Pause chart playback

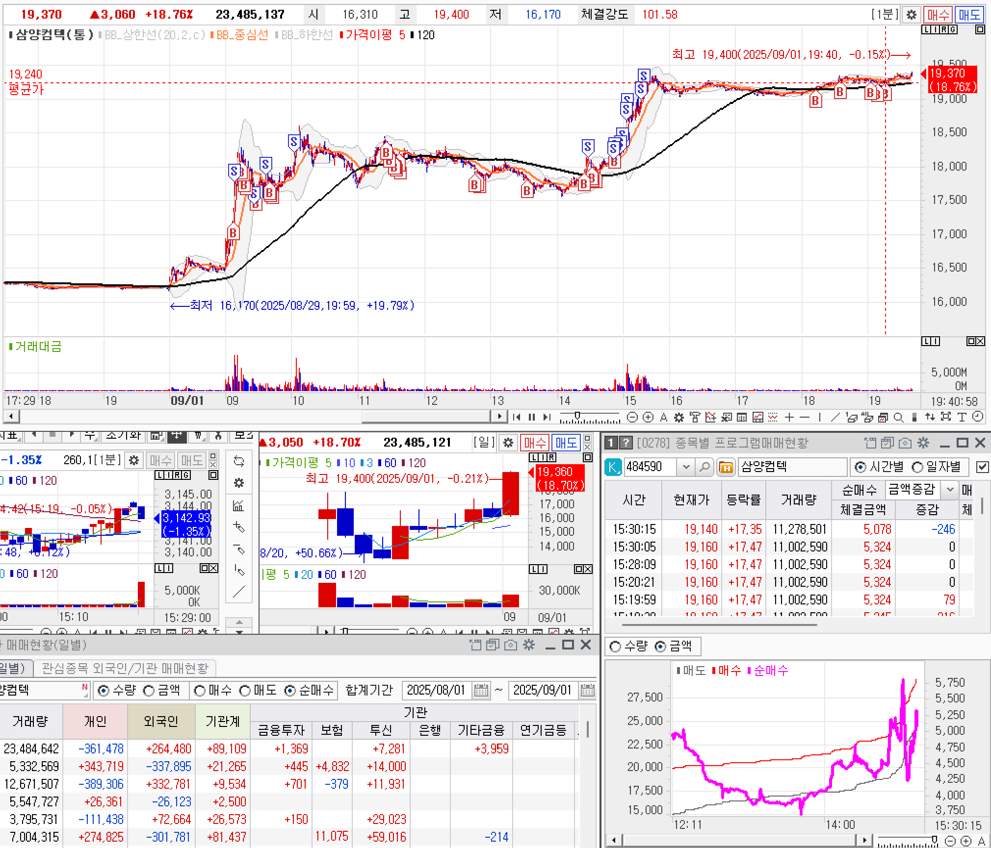pos(532,417)
